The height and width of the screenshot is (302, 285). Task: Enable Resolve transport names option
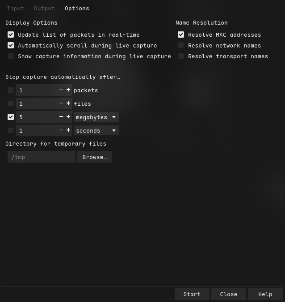tap(181, 56)
